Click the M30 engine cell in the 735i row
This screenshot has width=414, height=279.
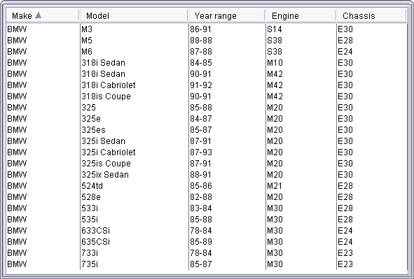(301, 264)
